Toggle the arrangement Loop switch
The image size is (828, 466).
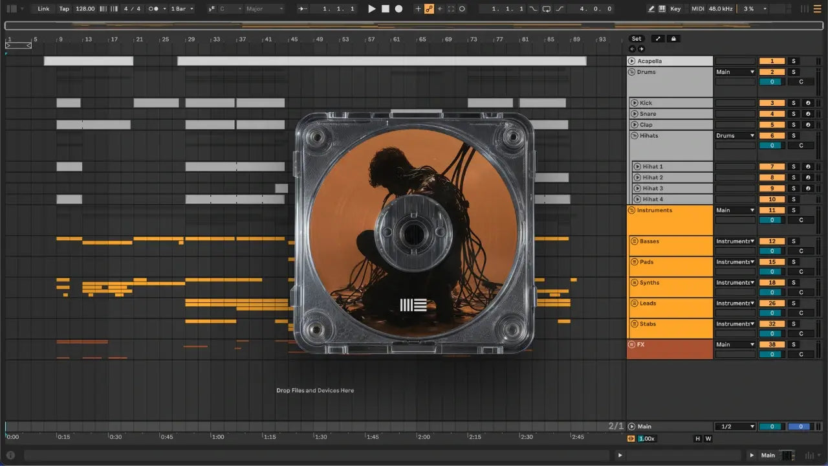click(547, 9)
